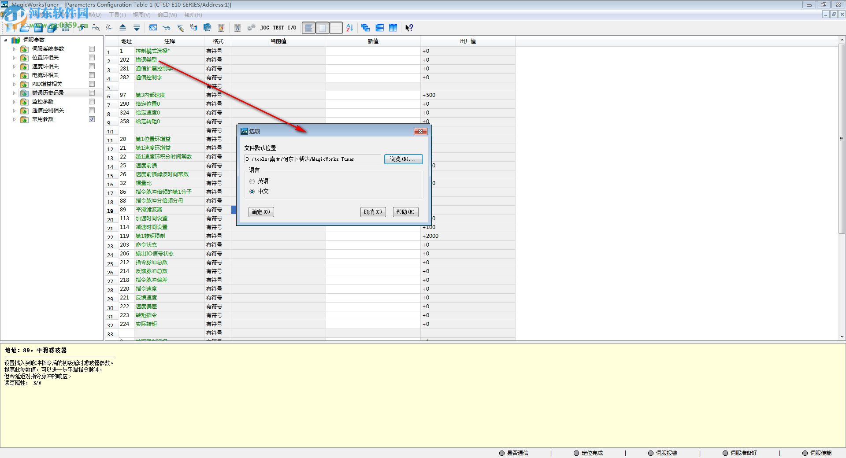Click the 定位完成 status indicator
Screen dimensions: 846x458
[x=588, y=453]
